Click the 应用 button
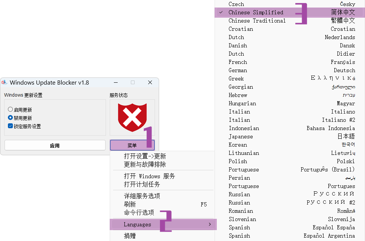This screenshot has height=241, width=365. (x=55, y=146)
